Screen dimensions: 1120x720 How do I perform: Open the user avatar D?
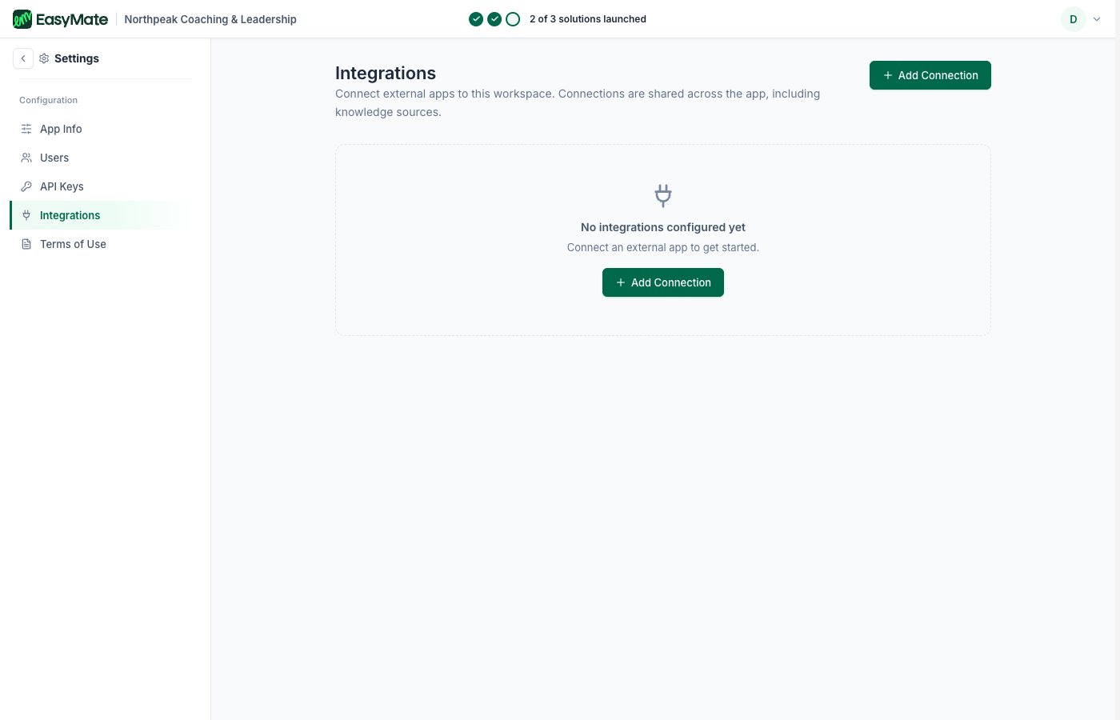(1074, 19)
